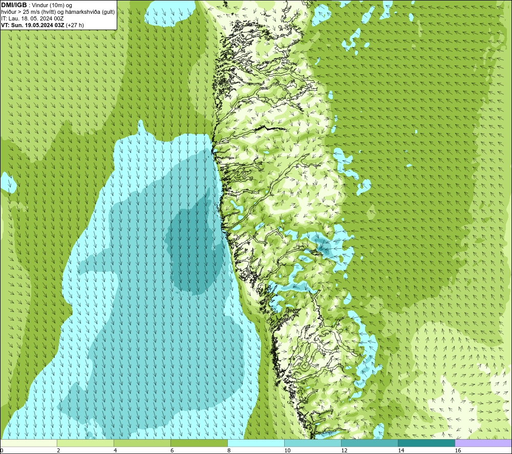This screenshot has height=454, width=512.
Task: Click the legend scale label '6'
Action: (x=172, y=451)
